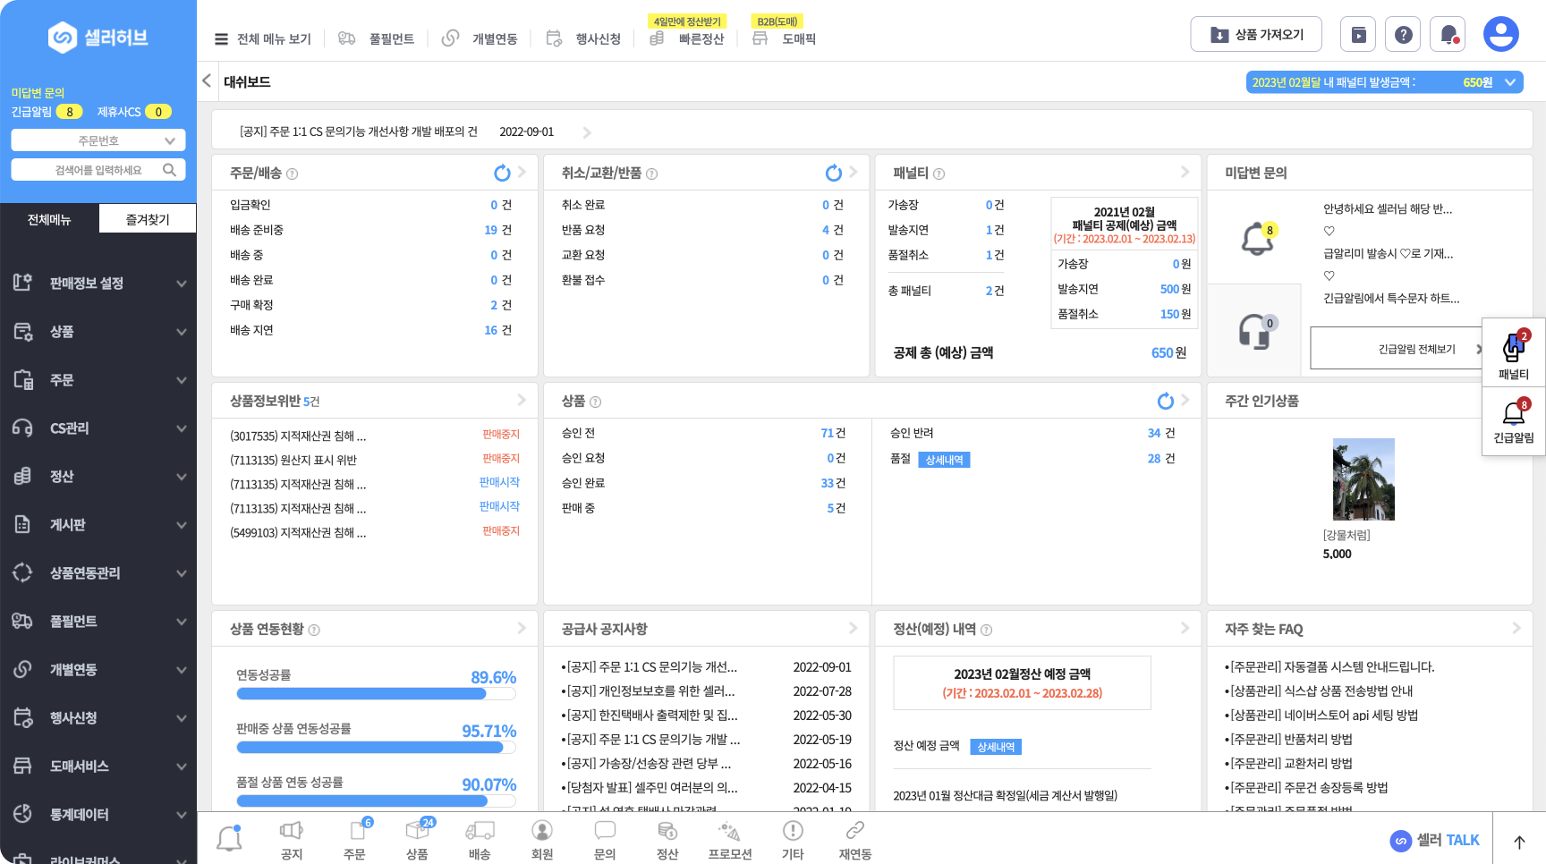Open 배송 in bottom toolbar
This screenshot has width=1546, height=864.
pos(480,840)
